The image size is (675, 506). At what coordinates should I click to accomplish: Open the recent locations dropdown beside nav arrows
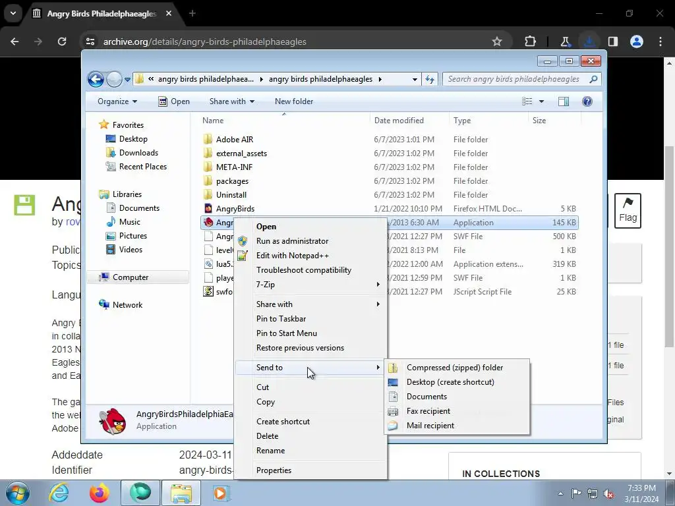[x=127, y=80]
